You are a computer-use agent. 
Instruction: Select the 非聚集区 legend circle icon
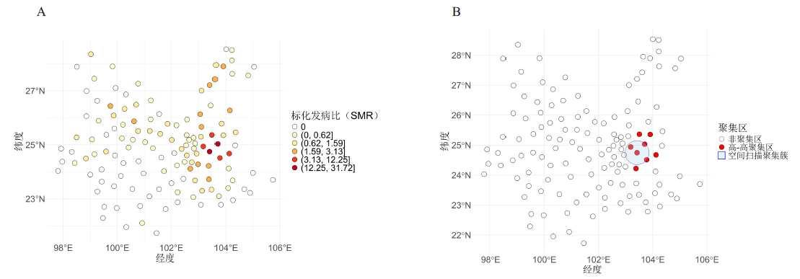721,138
